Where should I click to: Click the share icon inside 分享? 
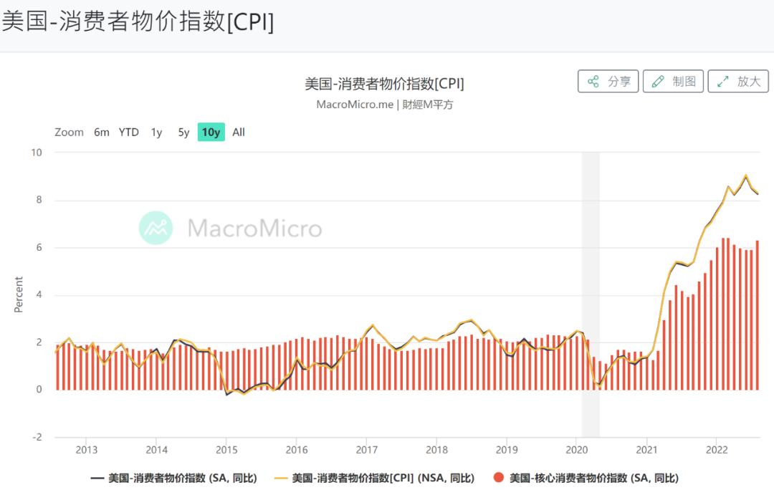pyautogui.click(x=593, y=82)
